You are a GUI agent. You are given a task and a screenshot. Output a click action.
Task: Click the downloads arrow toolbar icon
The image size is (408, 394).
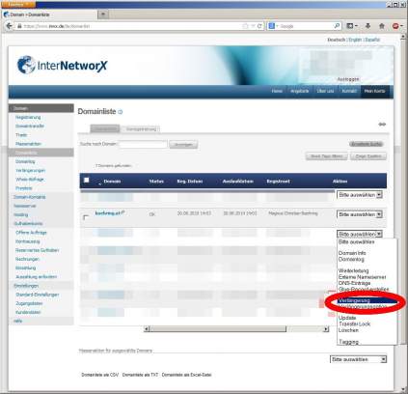point(367,26)
